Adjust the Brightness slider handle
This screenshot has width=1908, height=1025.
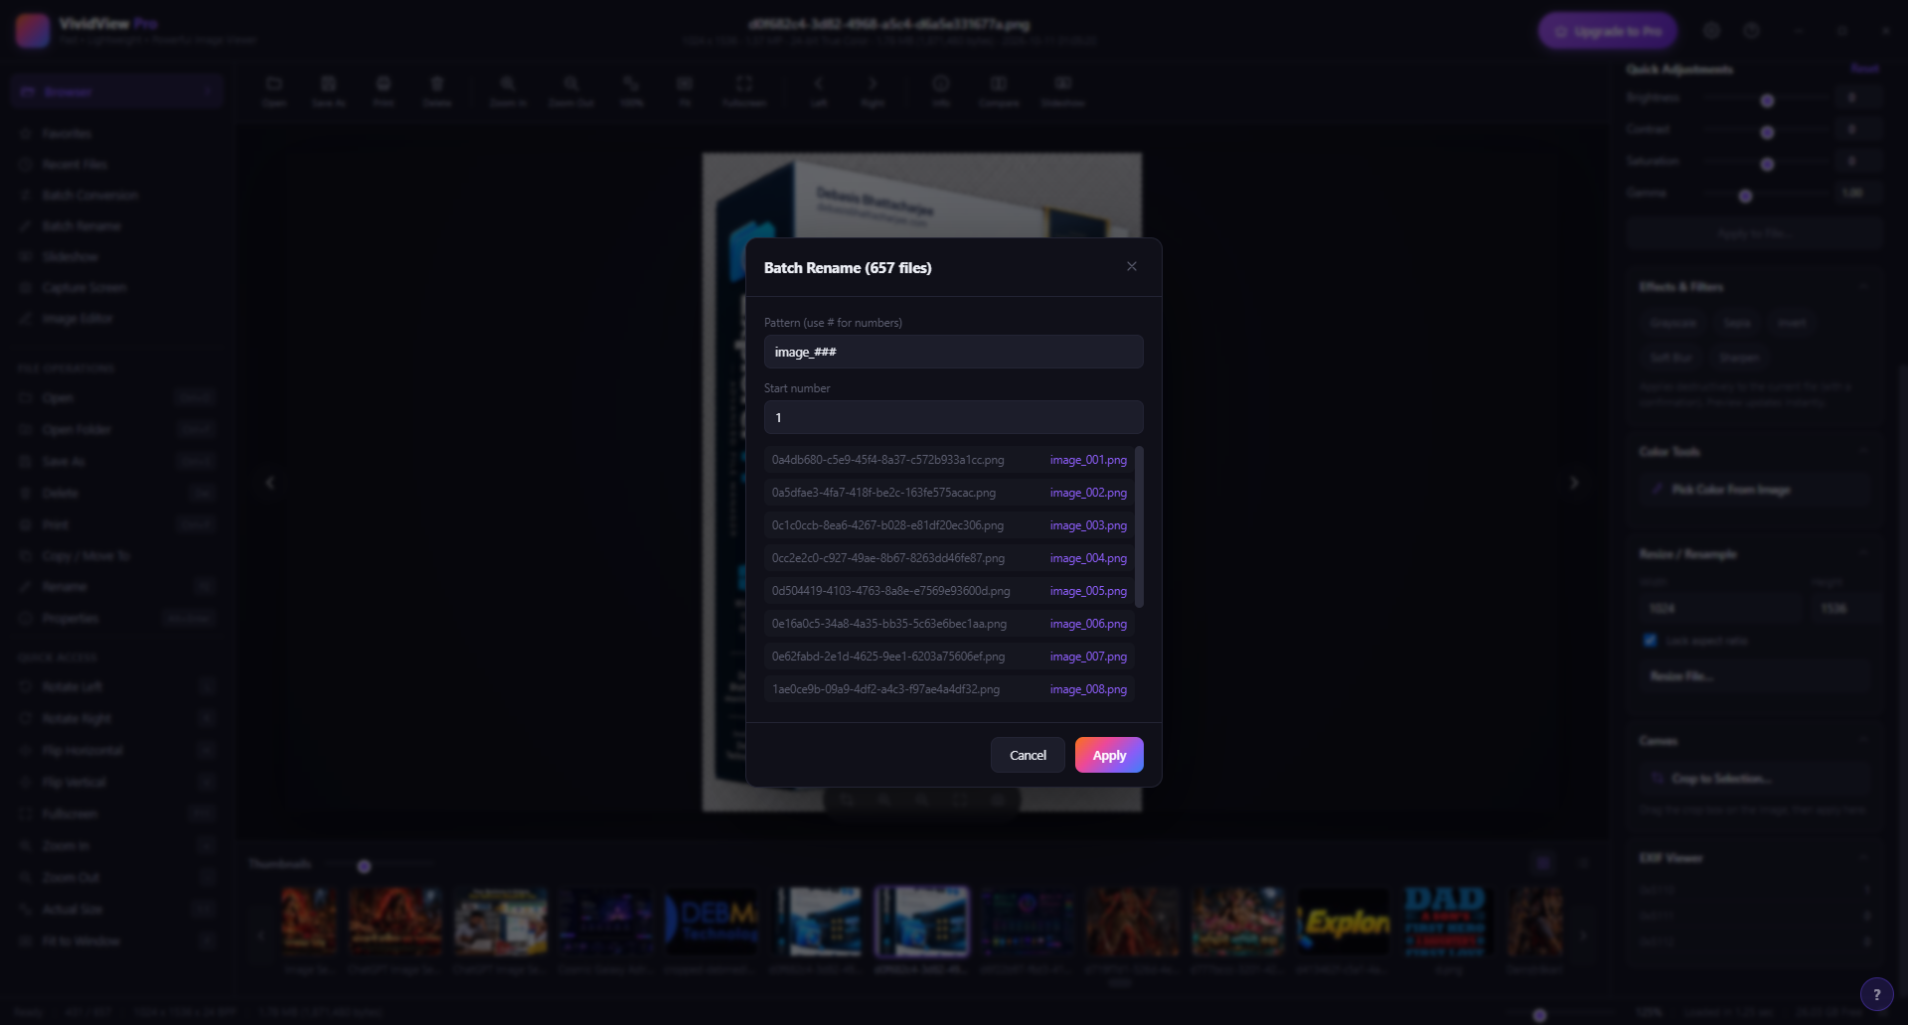(x=1767, y=100)
